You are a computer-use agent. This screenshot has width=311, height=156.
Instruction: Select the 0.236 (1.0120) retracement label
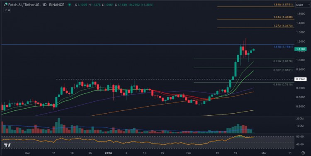[283, 61]
